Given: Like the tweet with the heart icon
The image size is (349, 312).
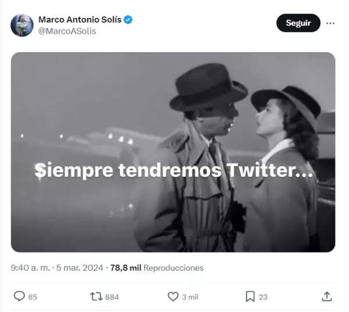Looking at the screenshot, I should [x=173, y=297].
